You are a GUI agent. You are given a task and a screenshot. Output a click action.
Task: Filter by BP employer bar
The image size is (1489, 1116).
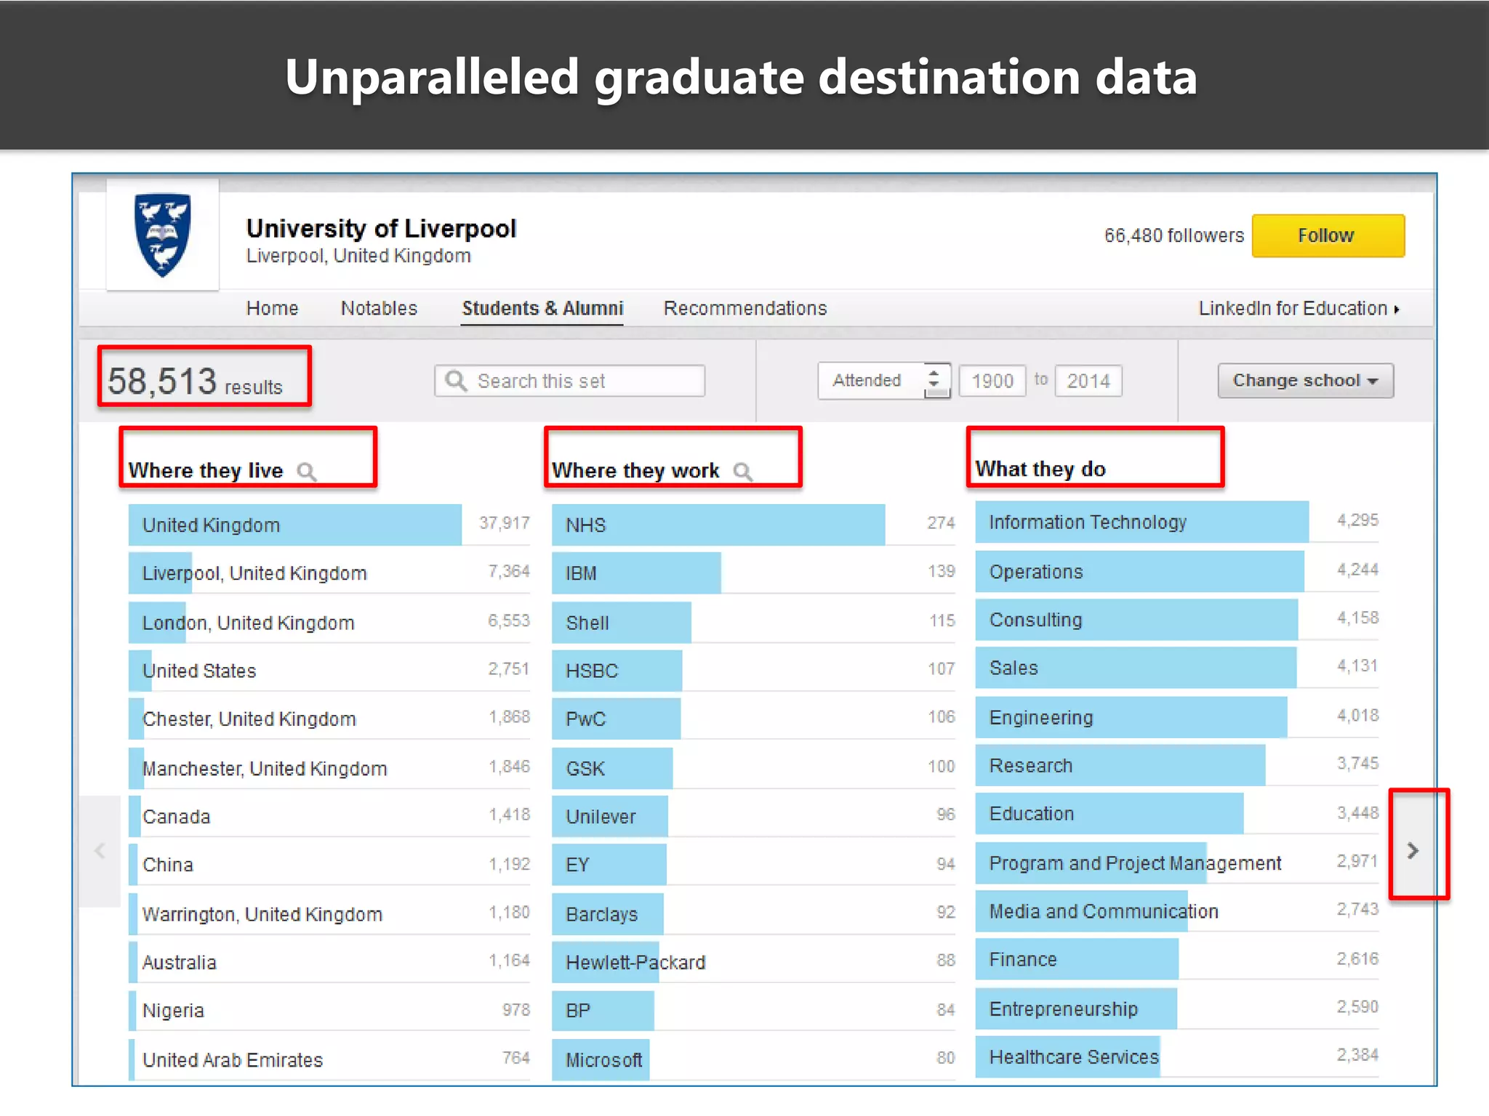pyautogui.click(x=754, y=1011)
